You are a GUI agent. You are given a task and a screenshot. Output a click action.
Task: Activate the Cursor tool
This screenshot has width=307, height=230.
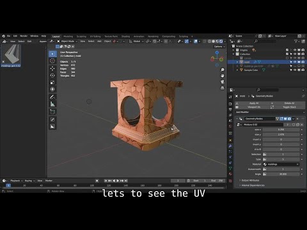tap(52, 61)
